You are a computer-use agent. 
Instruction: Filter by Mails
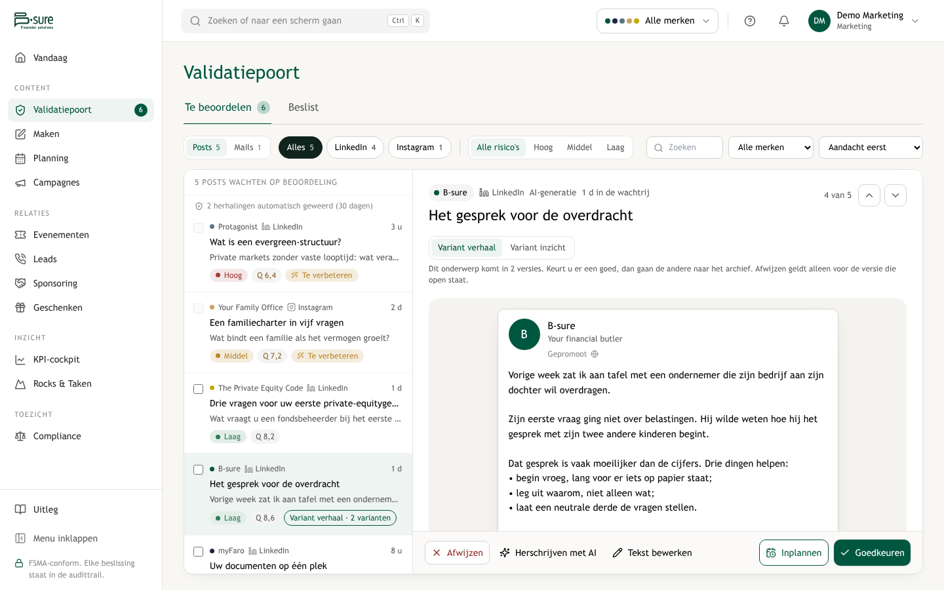click(x=248, y=147)
